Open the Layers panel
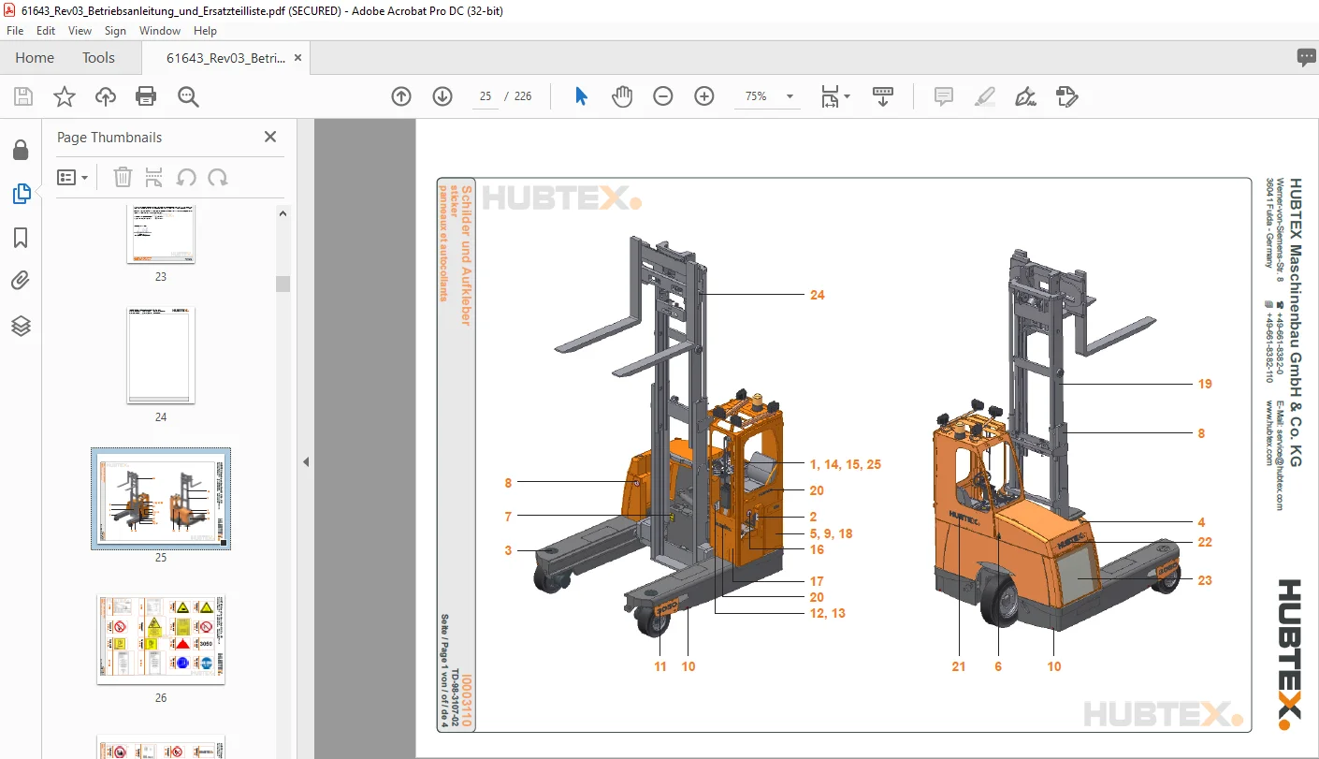 tap(21, 326)
